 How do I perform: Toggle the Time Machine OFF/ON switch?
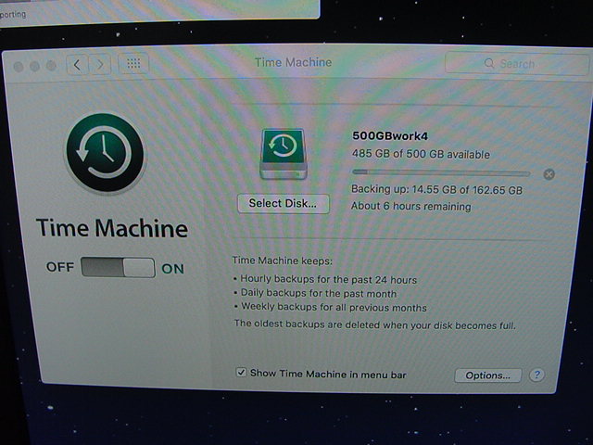point(118,268)
